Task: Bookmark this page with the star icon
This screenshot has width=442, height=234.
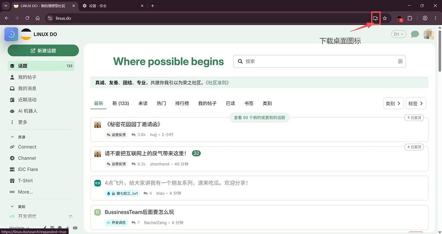Action: click(x=385, y=18)
